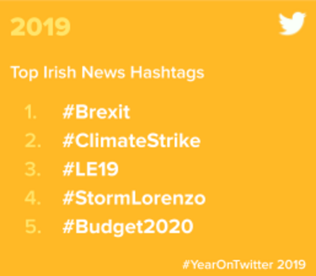Click the large 2019 heading

click(40, 27)
